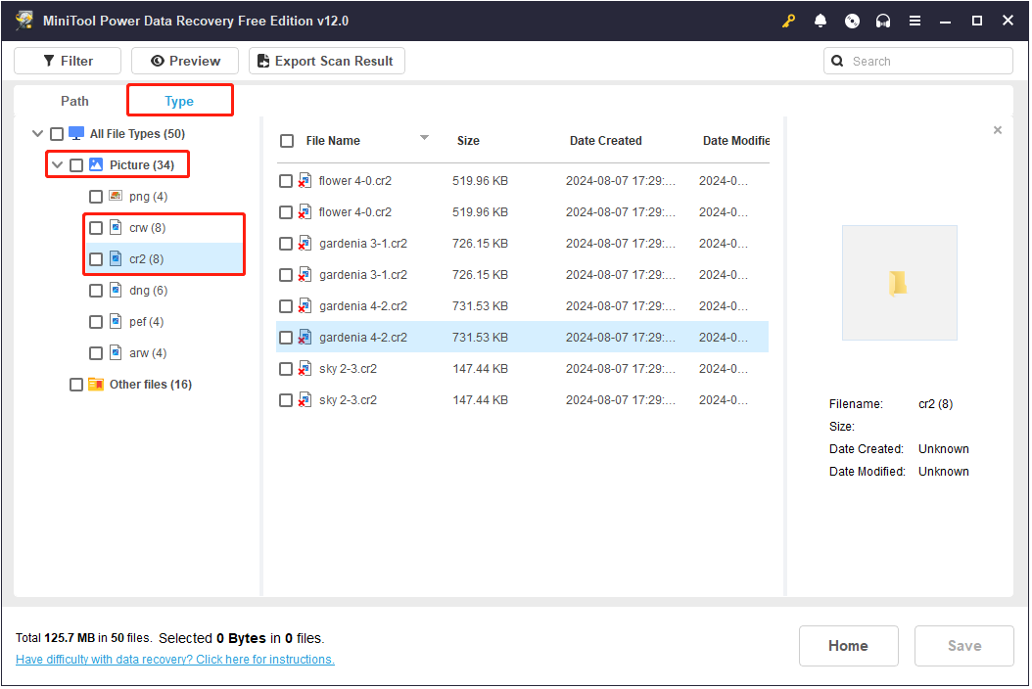Click the png file type icon
This screenshot has height=689, width=1032.
tap(116, 196)
